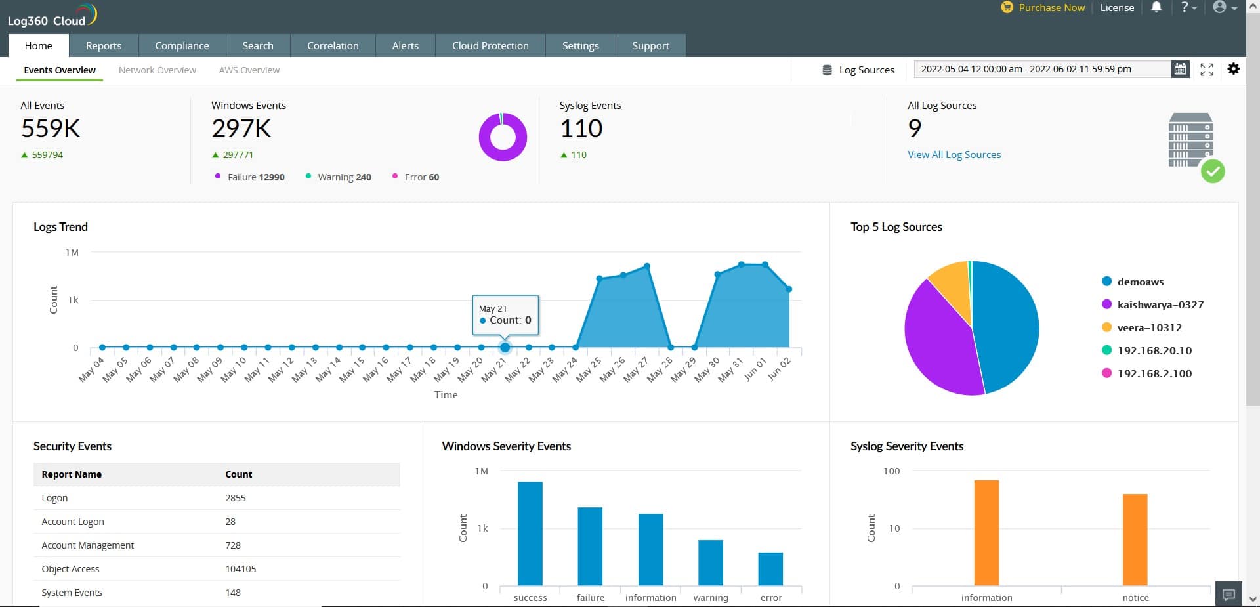This screenshot has width=1260, height=607.
Task: Click the Report Name column header
Action: 72,474
